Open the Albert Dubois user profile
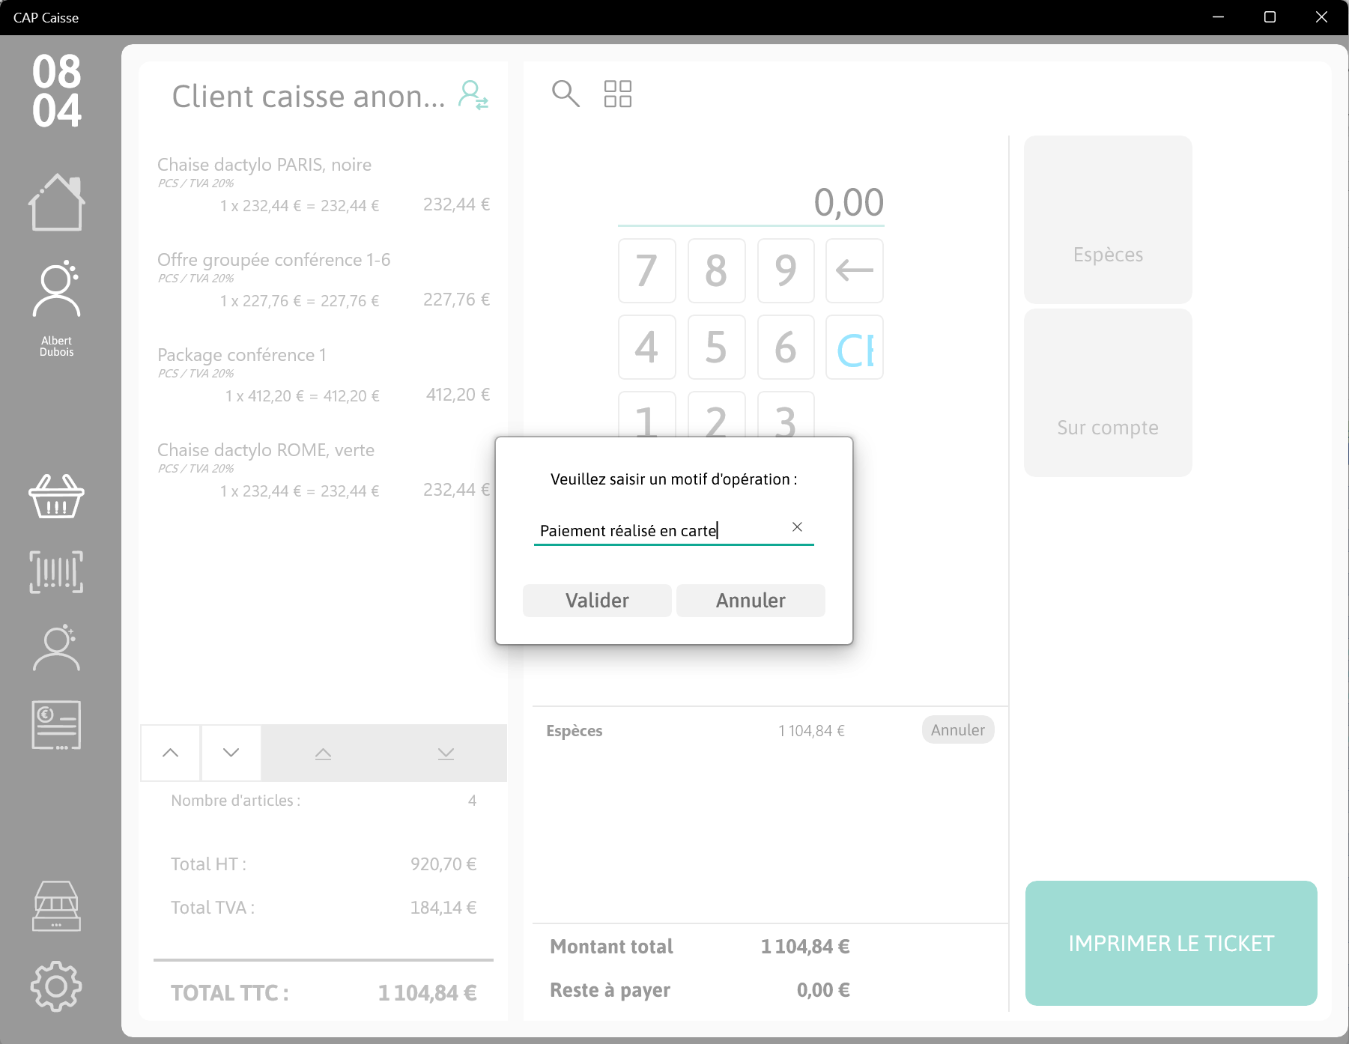The image size is (1349, 1044). (57, 309)
